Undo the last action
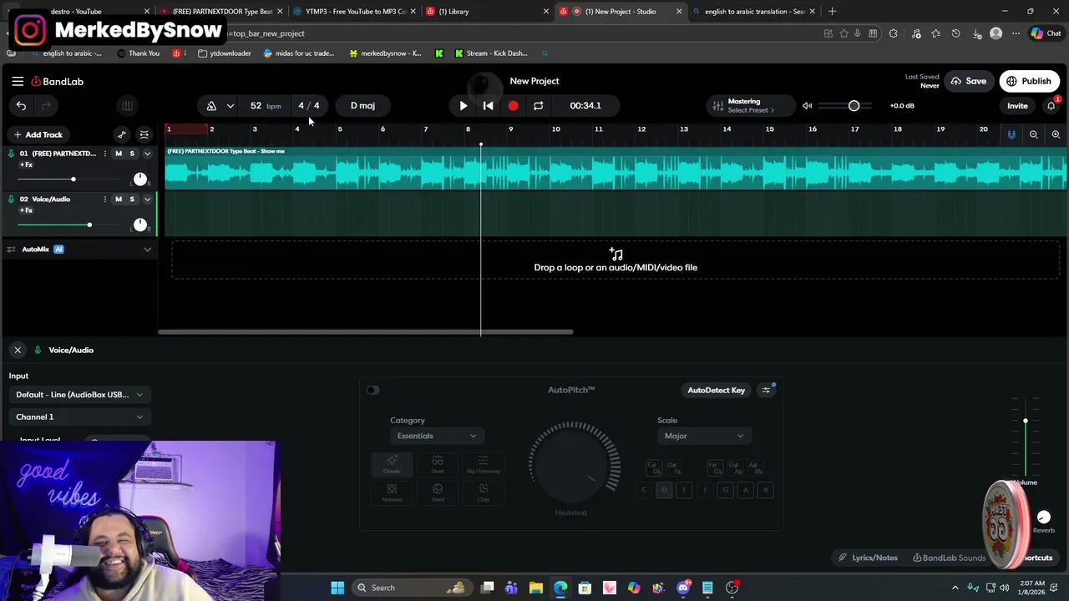 [x=21, y=105]
